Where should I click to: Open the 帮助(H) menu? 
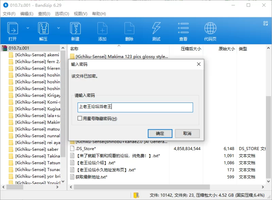click(99, 14)
